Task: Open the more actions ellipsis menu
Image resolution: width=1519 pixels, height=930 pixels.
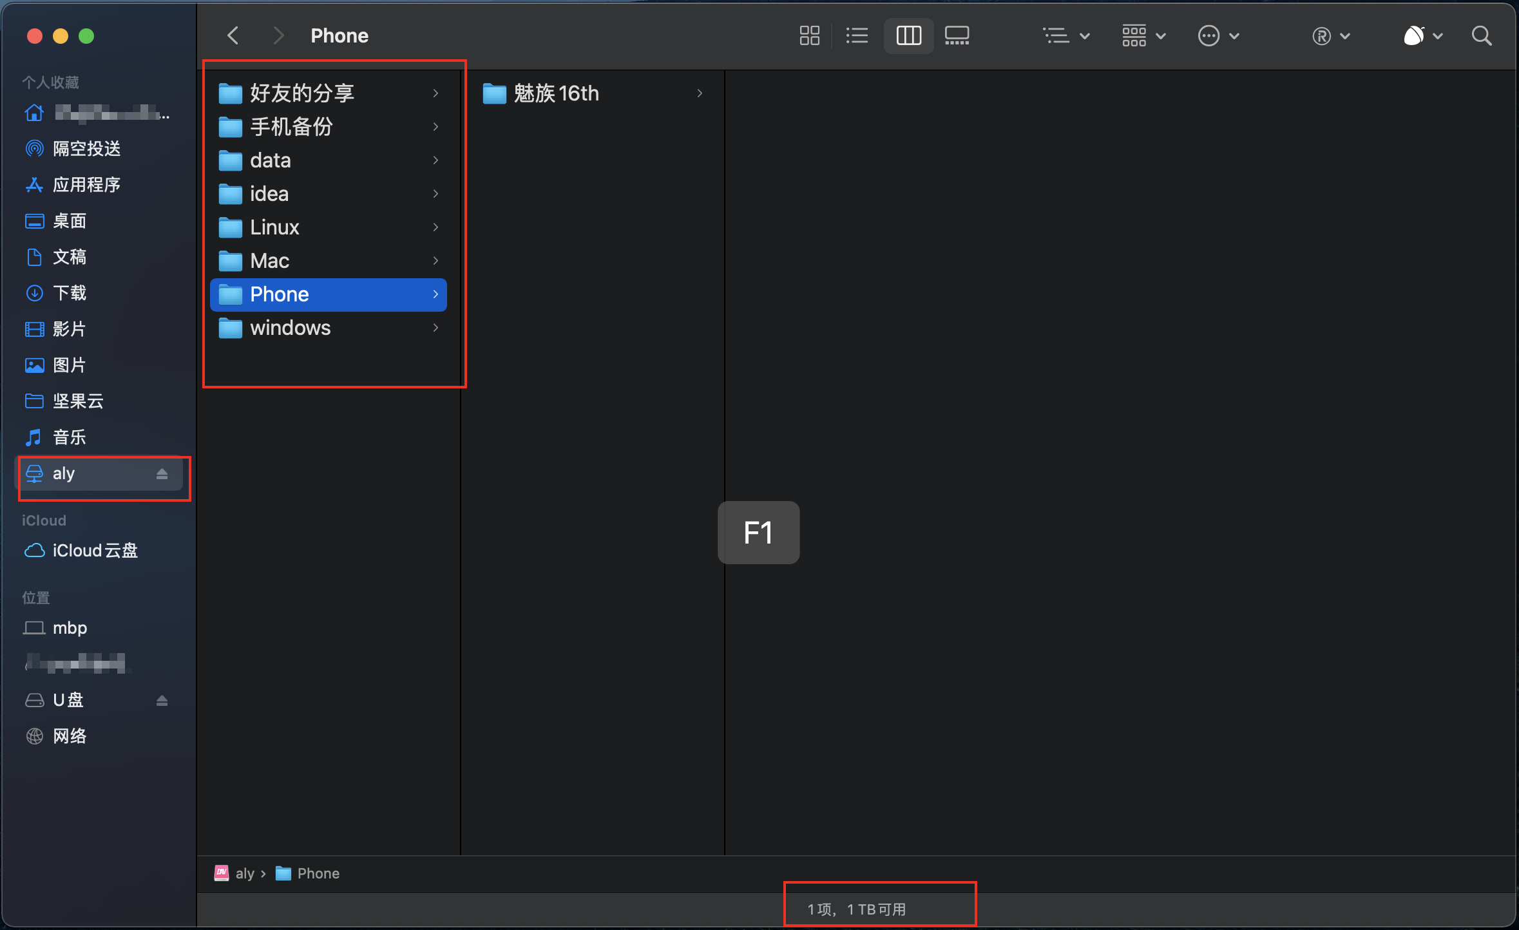Action: point(1218,35)
